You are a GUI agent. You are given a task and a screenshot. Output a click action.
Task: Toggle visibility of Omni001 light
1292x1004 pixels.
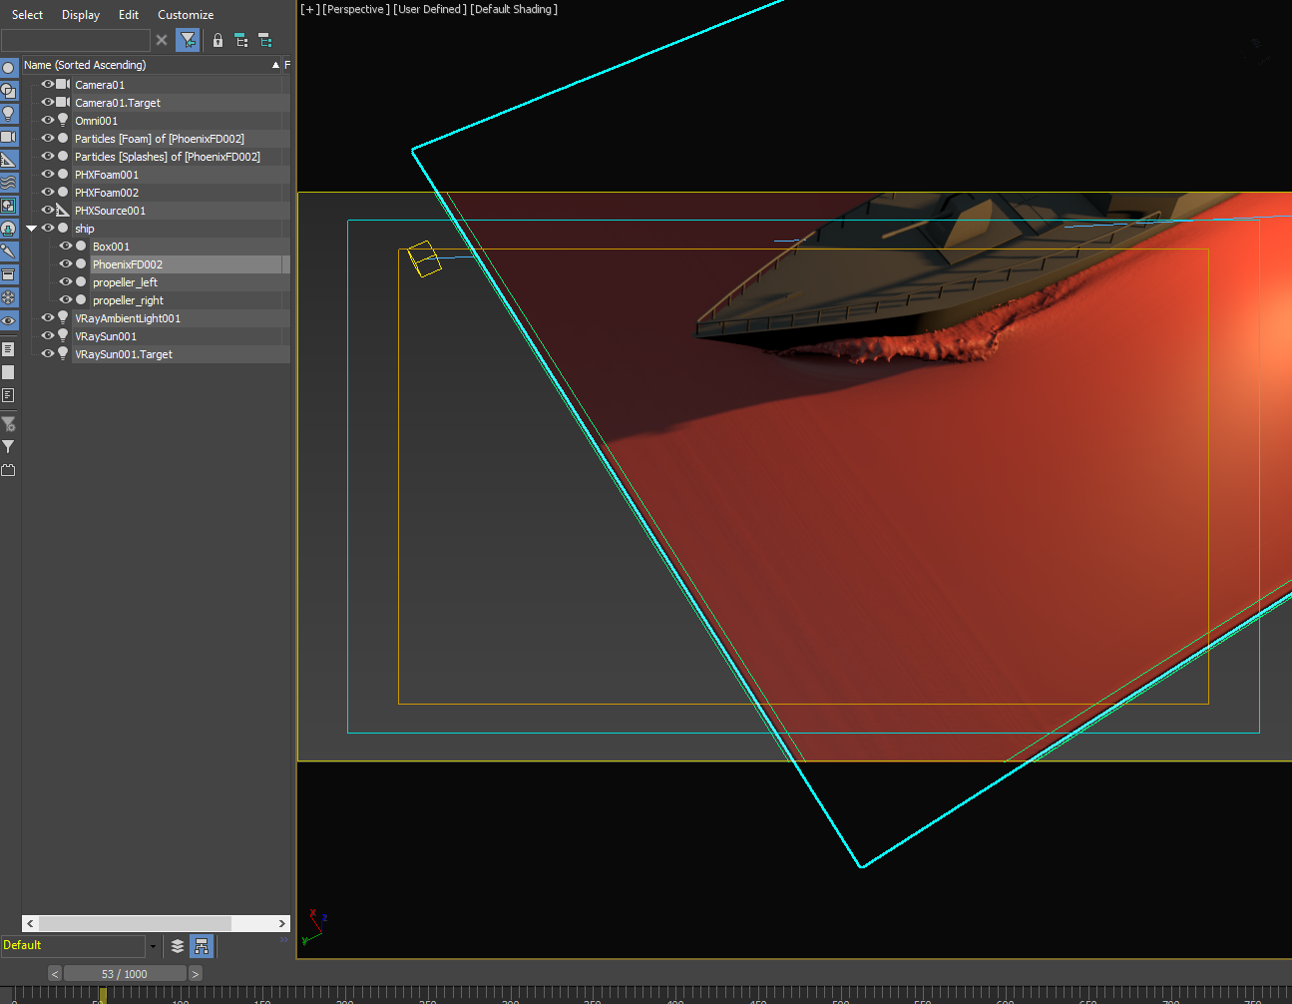click(47, 121)
